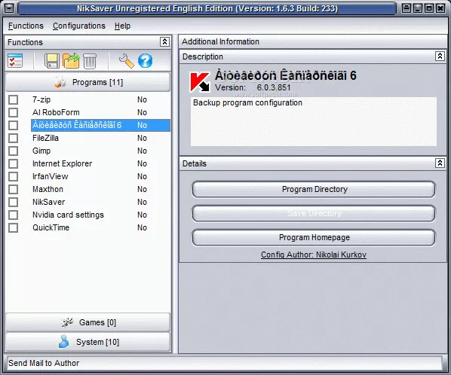
Task: Tick the FileZilla checkbox
Action: [x=14, y=138]
